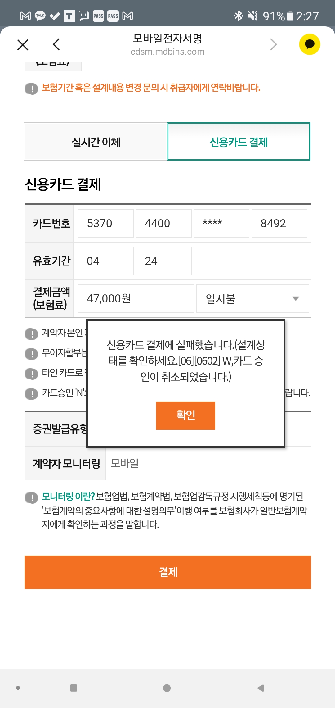Tap the yellow KakaoTalk chat bubble icon
The image size is (335, 708).
pyautogui.click(x=309, y=44)
